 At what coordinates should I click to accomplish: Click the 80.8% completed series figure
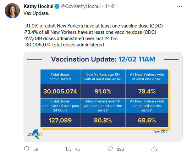coord(103,120)
